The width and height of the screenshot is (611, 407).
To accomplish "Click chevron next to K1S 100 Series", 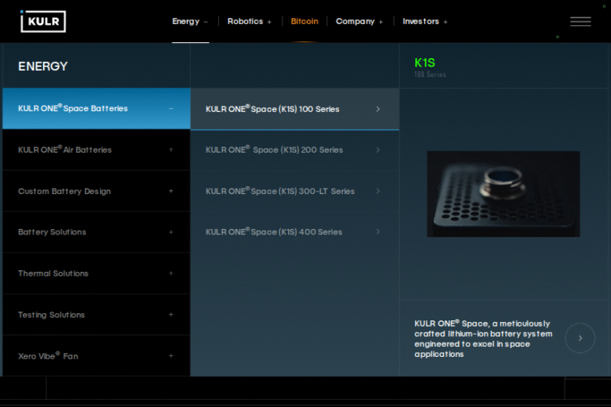I will (x=378, y=109).
